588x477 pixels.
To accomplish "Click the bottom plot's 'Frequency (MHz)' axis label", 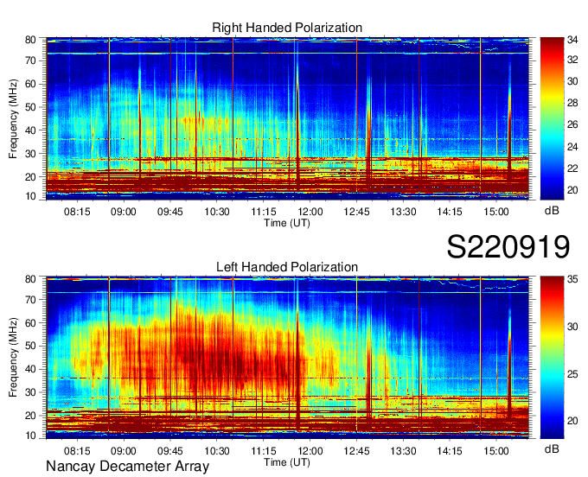I will coord(13,358).
